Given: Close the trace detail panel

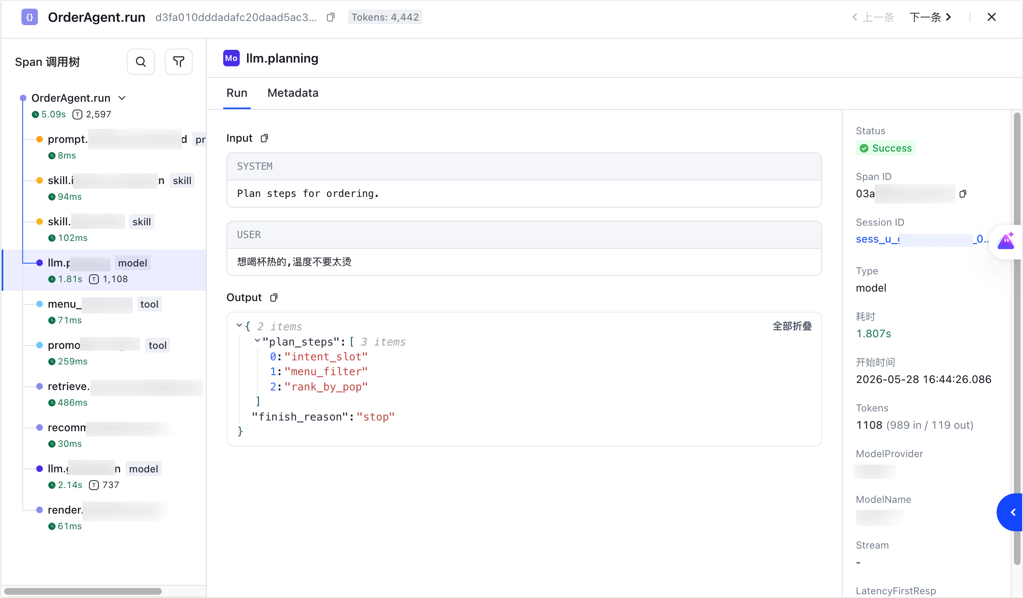Looking at the screenshot, I should [992, 17].
